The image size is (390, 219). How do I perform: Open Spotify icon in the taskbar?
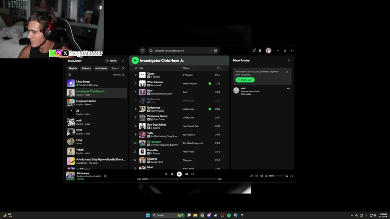tap(229, 215)
